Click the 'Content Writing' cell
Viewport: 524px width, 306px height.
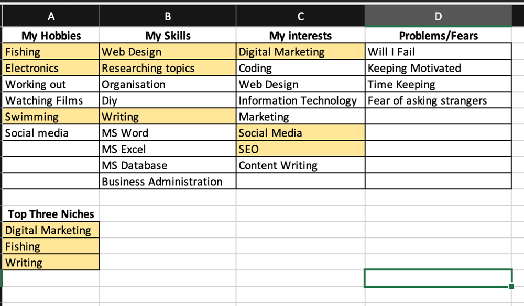300,165
